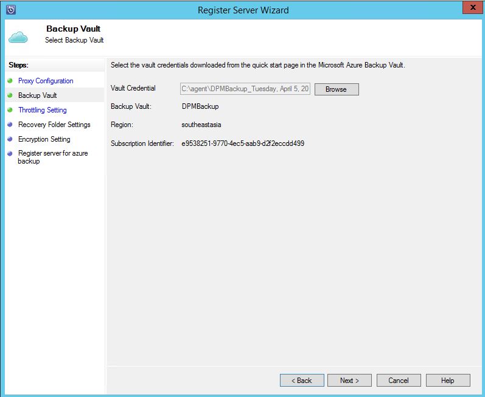Click the Vault Credential label
Image resolution: width=485 pixels, height=397 pixels.
point(133,88)
